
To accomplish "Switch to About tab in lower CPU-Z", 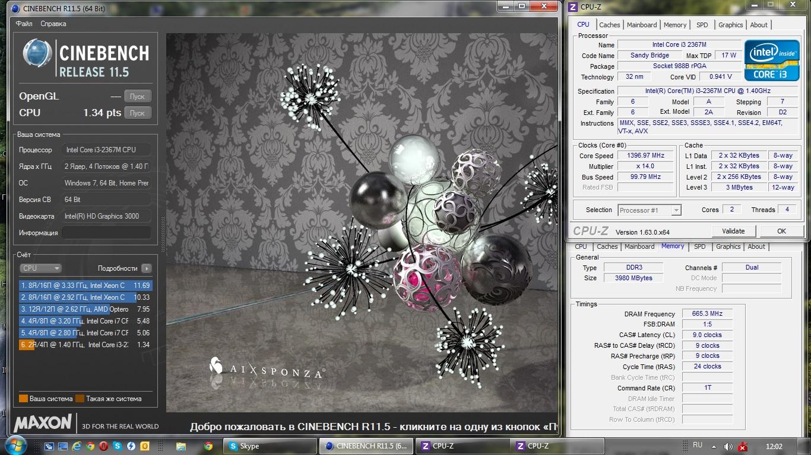I will pos(756,246).
